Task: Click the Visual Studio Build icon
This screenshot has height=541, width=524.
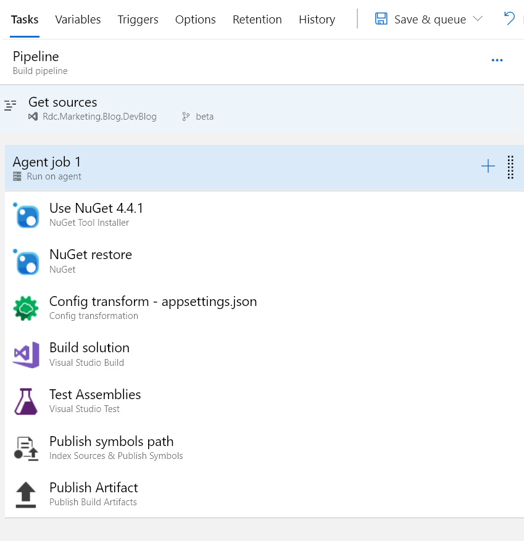Action: pos(26,355)
